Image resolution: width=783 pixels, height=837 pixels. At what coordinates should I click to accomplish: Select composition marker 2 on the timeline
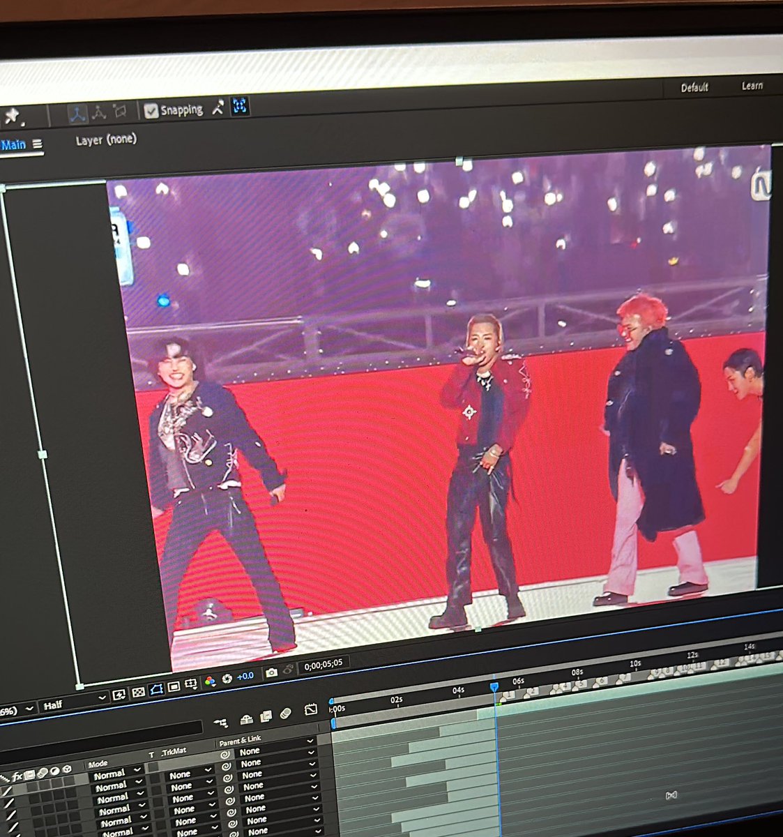click(531, 692)
